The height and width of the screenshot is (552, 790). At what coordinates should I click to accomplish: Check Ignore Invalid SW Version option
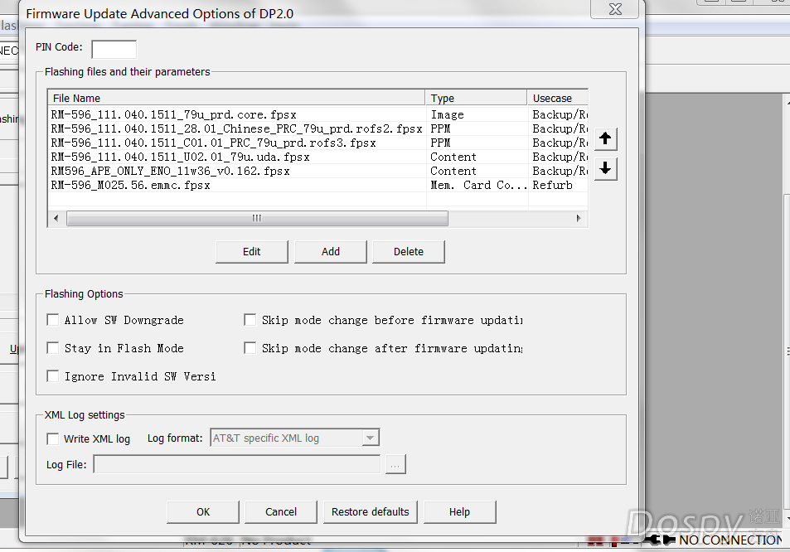point(53,376)
